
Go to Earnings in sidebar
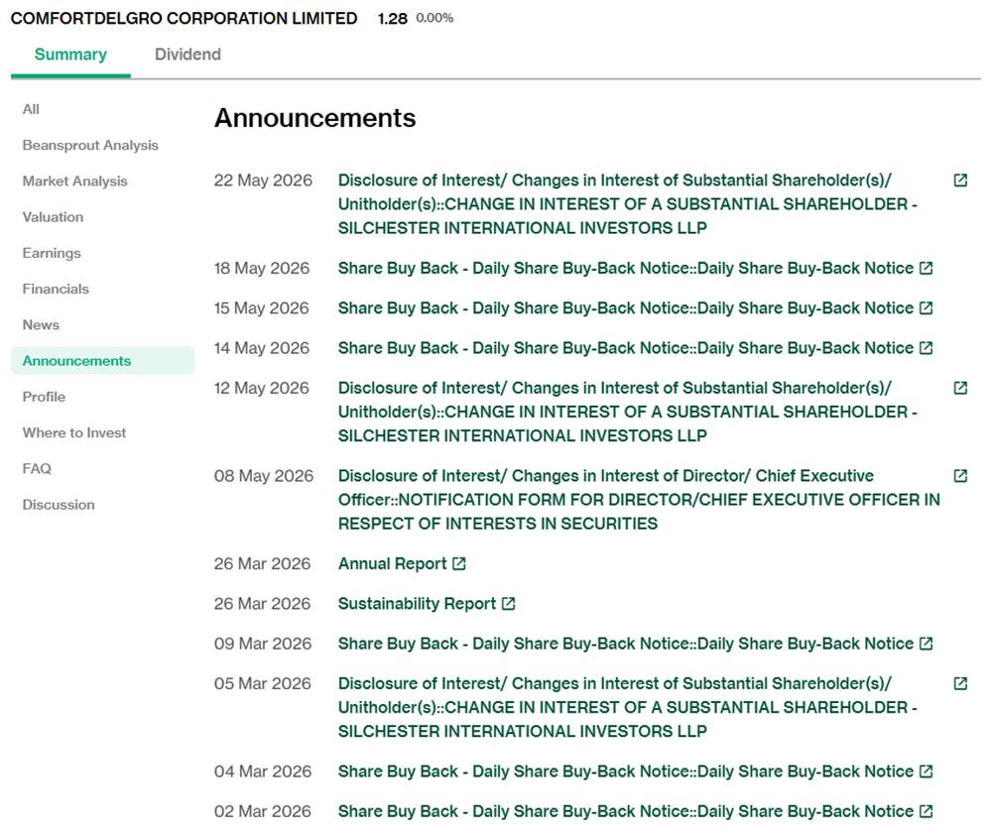pyautogui.click(x=52, y=253)
